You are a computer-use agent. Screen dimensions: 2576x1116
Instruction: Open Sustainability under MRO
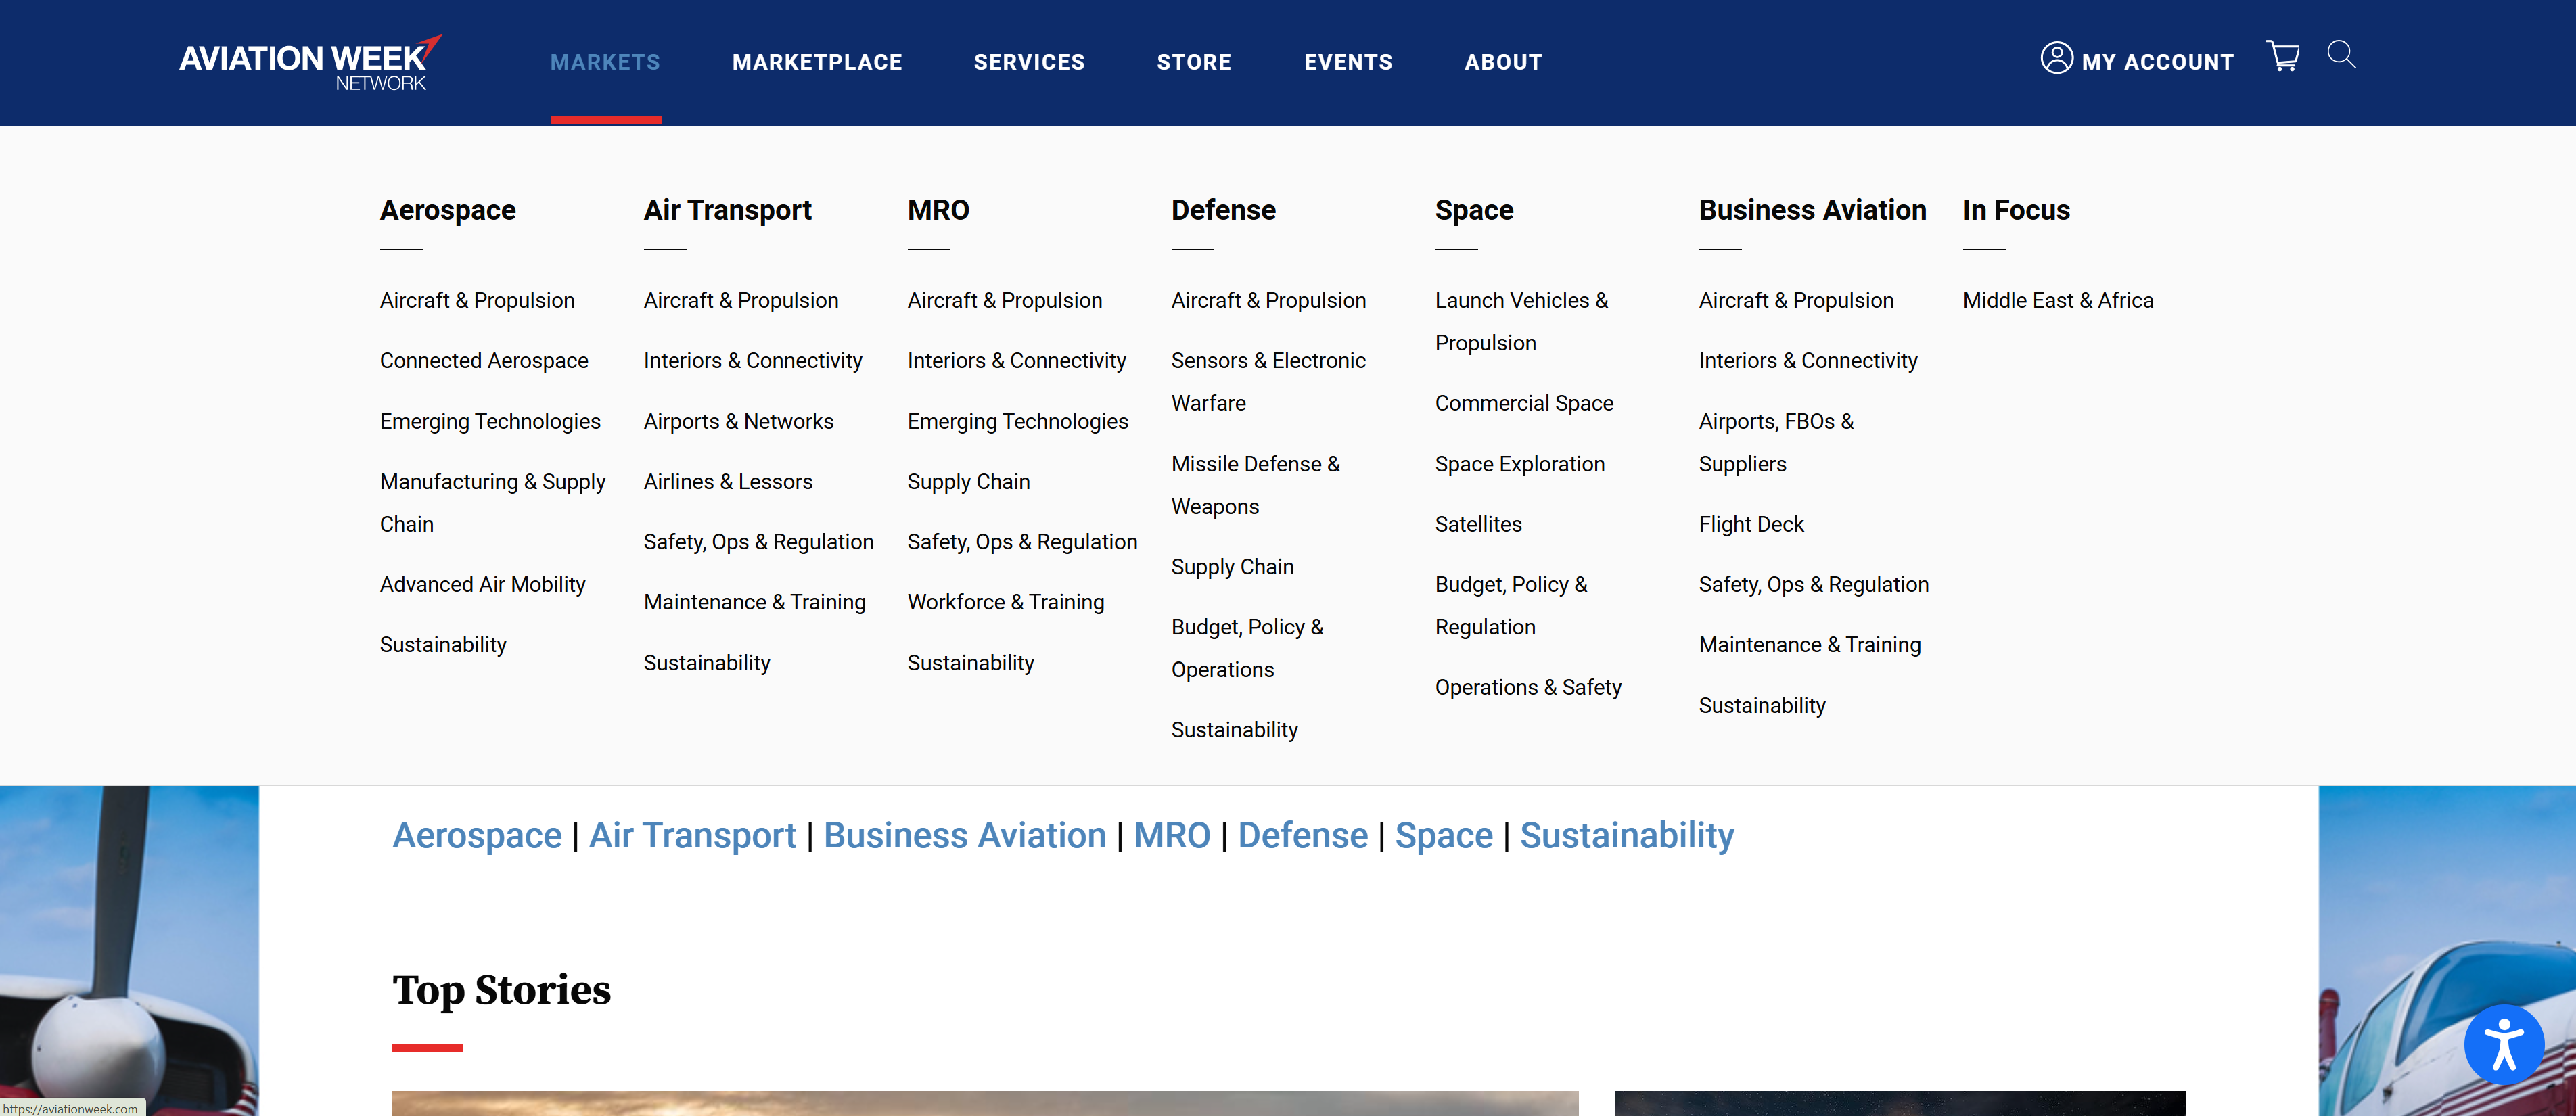point(970,663)
